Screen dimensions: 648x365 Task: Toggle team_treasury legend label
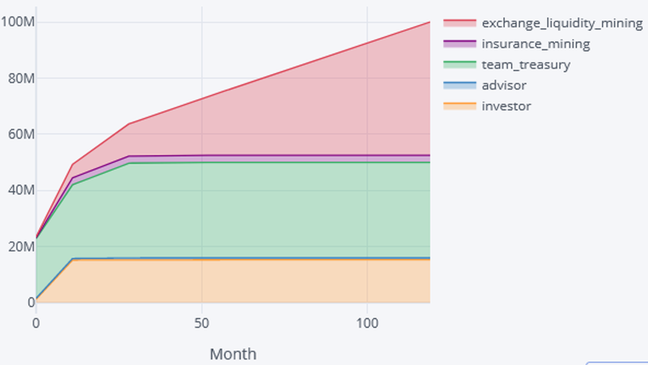point(525,65)
